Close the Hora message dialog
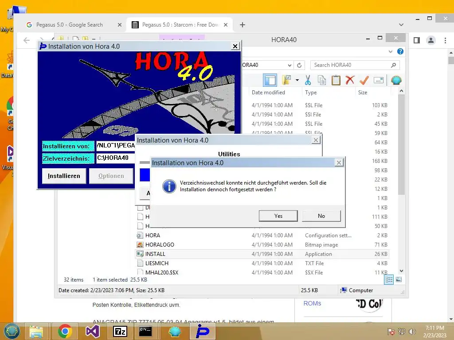 339,162
